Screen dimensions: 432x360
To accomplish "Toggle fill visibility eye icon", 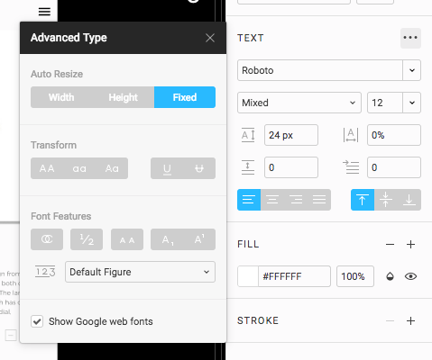I will (410, 276).
